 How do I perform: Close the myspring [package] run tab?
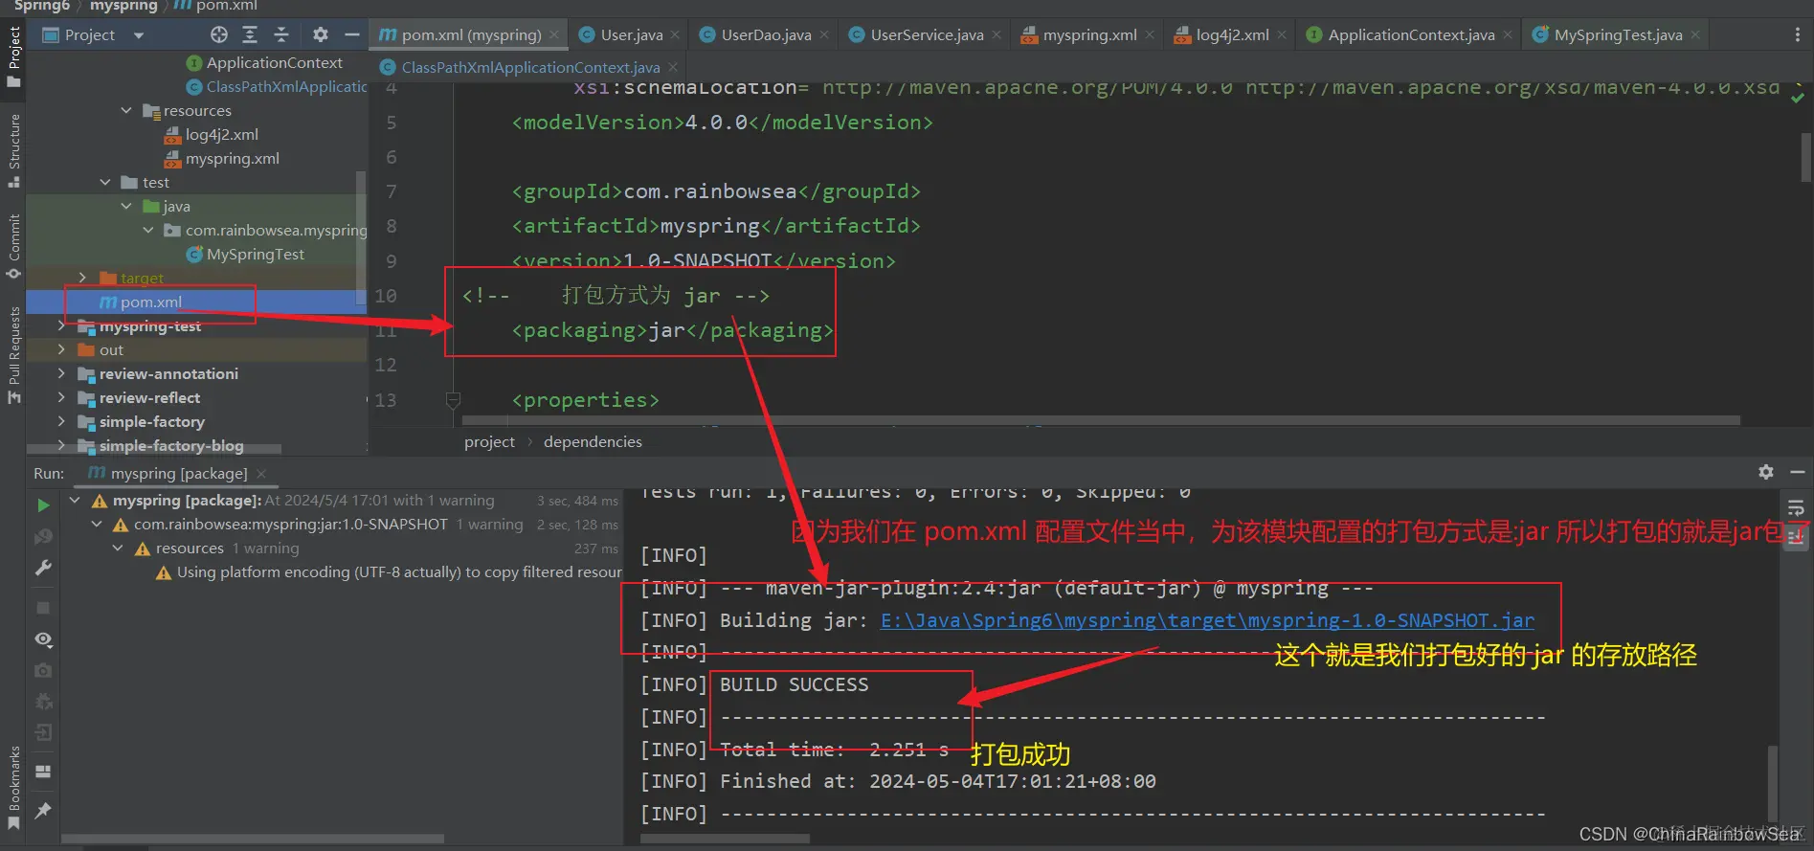261,474
